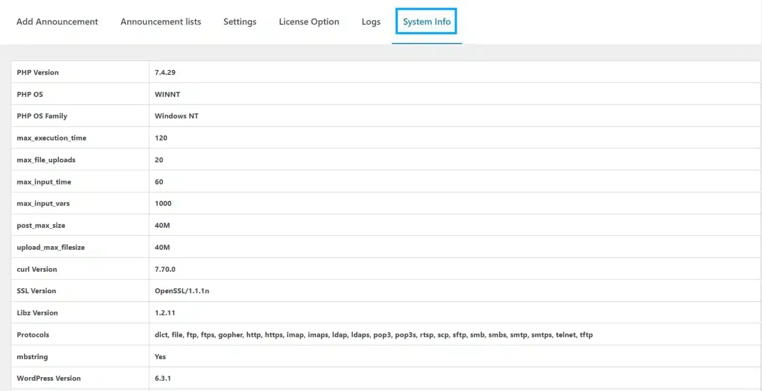The height and width of the screenshot is (391, 762).
Task: Click the PHP OS value WINNT
Action: 167,94
